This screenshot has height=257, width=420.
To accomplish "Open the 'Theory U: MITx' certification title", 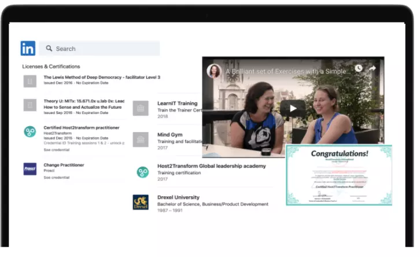I will pyautogui.click(x=84, y=104).
